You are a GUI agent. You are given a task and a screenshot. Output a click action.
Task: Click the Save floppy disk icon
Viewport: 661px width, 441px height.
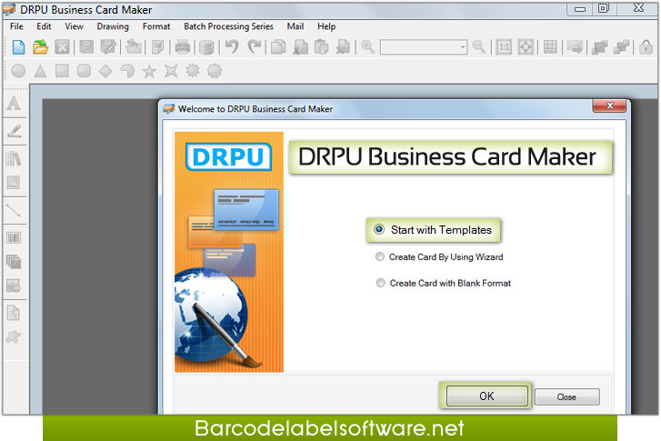click(86, 46)
